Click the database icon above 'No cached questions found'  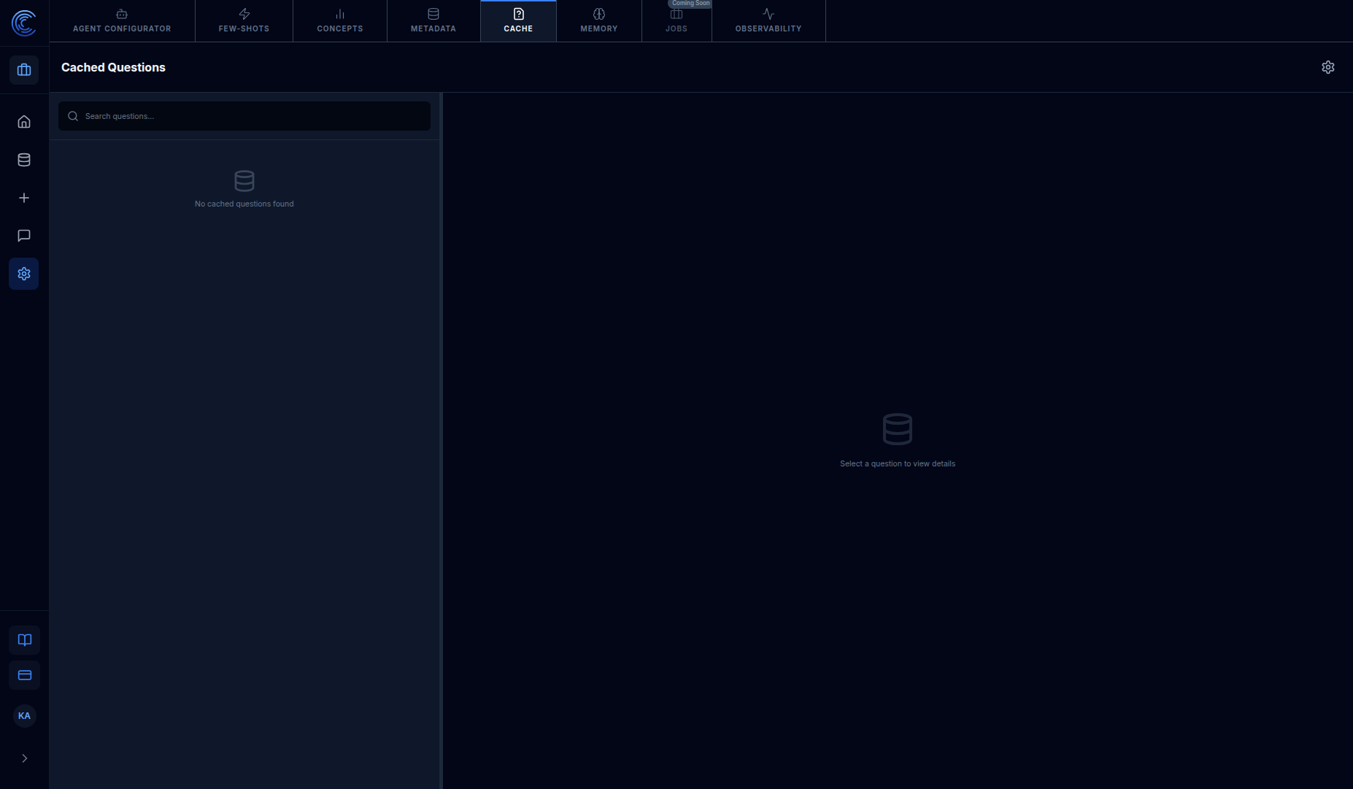click(x=244, y=180)
